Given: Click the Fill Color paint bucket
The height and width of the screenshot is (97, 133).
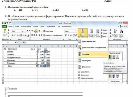Looking at the screenshot, I should click(25, 35).
